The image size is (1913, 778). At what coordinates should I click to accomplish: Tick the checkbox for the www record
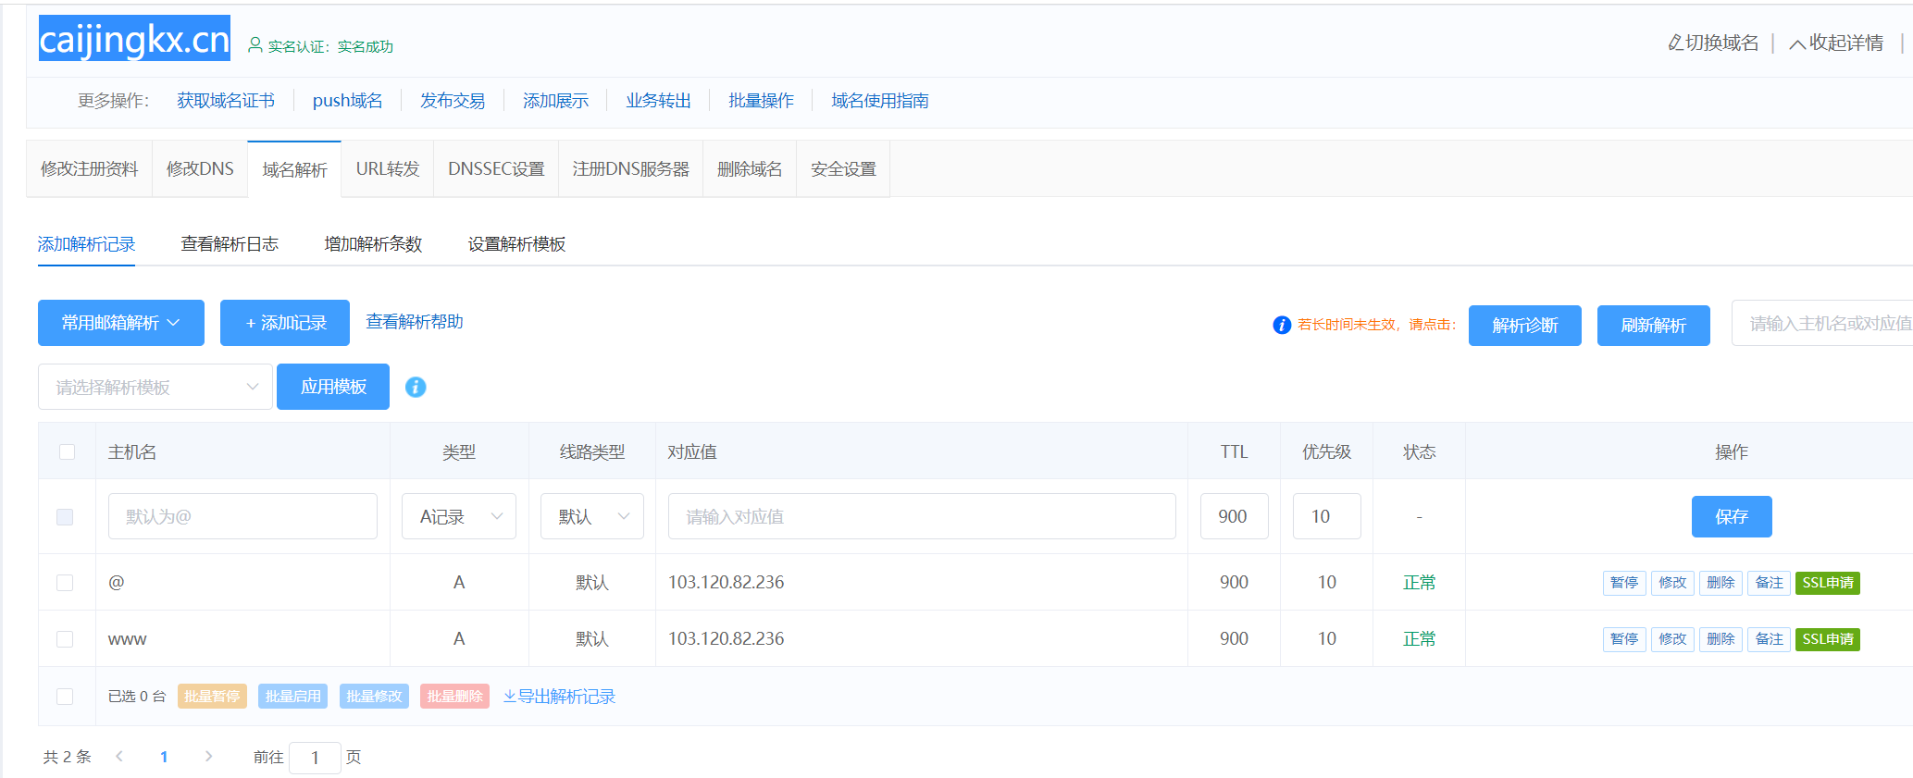(x=65, y=639)
